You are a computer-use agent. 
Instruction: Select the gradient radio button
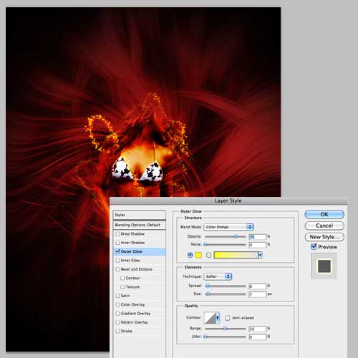[208, 255]
